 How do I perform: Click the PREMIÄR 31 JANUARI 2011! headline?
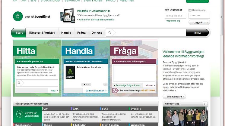coord(93,11)
